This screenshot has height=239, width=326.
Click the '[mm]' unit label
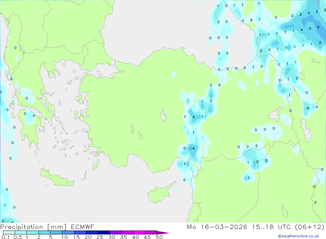click(57, 227)
